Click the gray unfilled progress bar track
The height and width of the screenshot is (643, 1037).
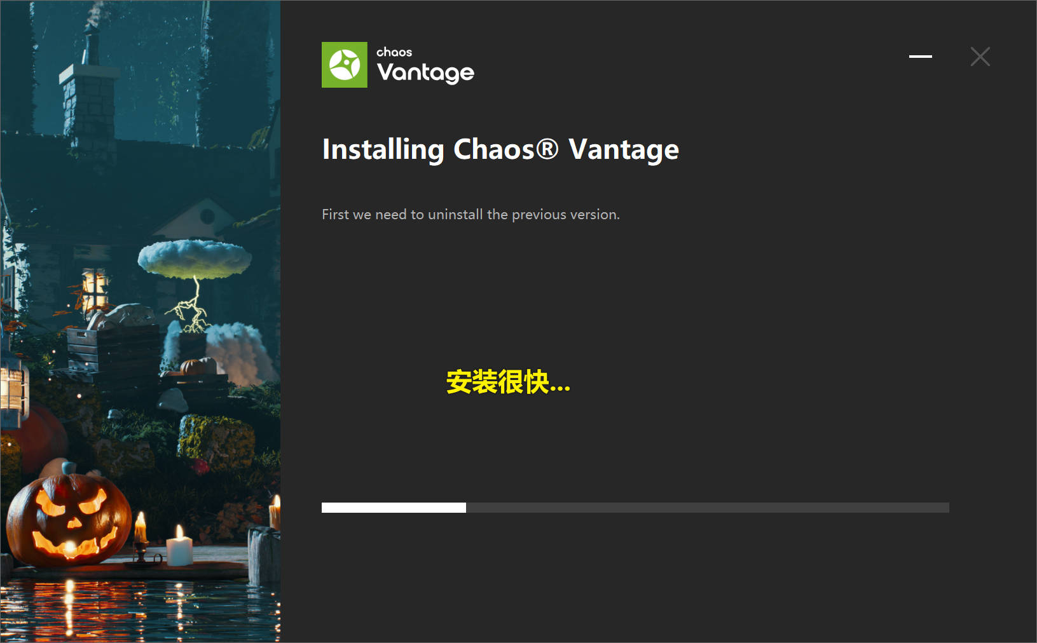pos(708,508)
